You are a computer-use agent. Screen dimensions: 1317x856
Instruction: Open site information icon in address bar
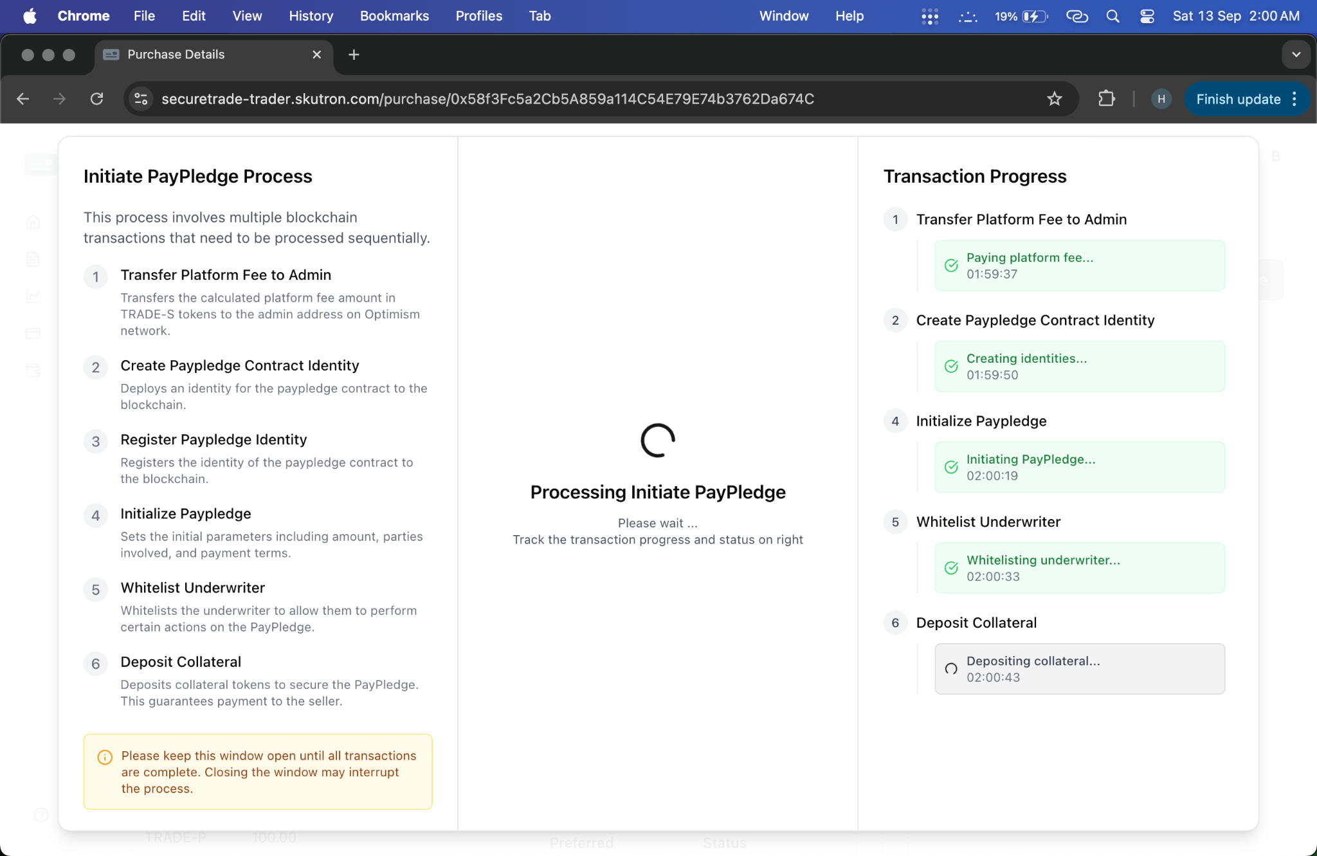pos(141,99)
